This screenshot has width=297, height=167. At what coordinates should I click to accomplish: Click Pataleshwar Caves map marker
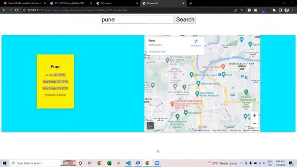(x=192, y=74)
